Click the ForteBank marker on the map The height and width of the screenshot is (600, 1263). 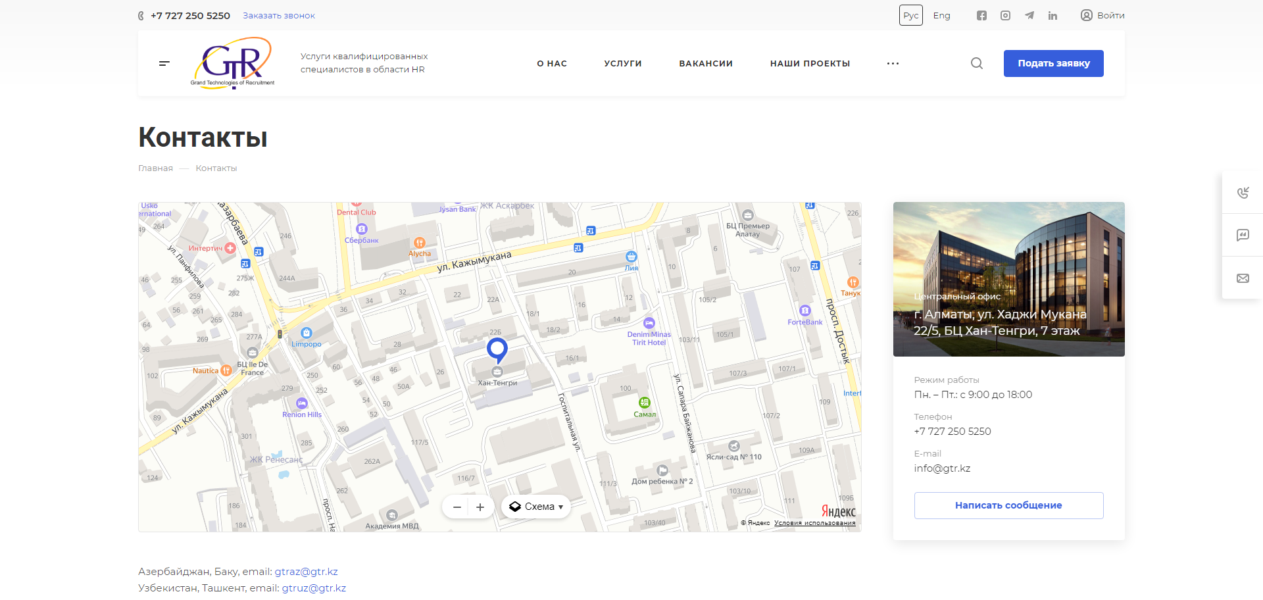click(805, 311)
